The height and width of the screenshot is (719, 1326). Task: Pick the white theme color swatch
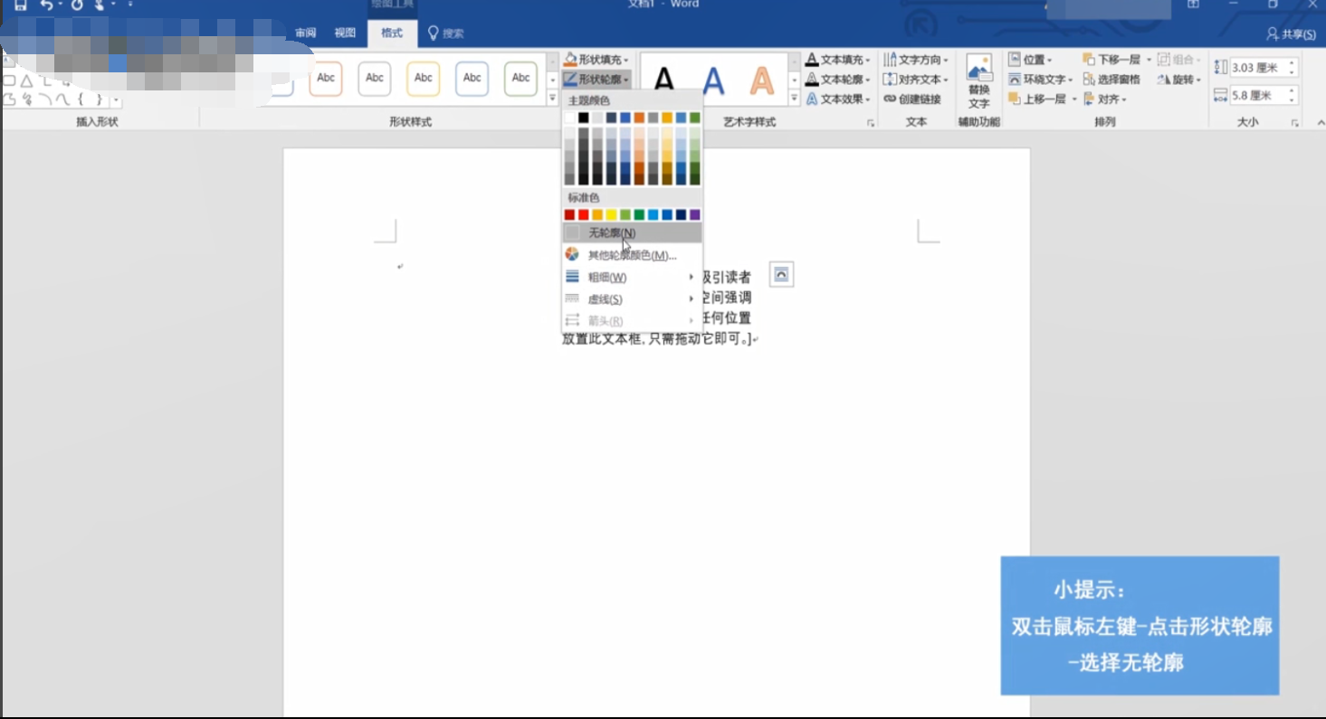(569, 118)
